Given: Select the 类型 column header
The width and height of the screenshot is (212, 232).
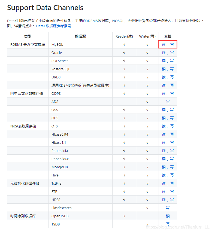Looking at the screenshot, I should pyautogui.click(x=28, y=36).
